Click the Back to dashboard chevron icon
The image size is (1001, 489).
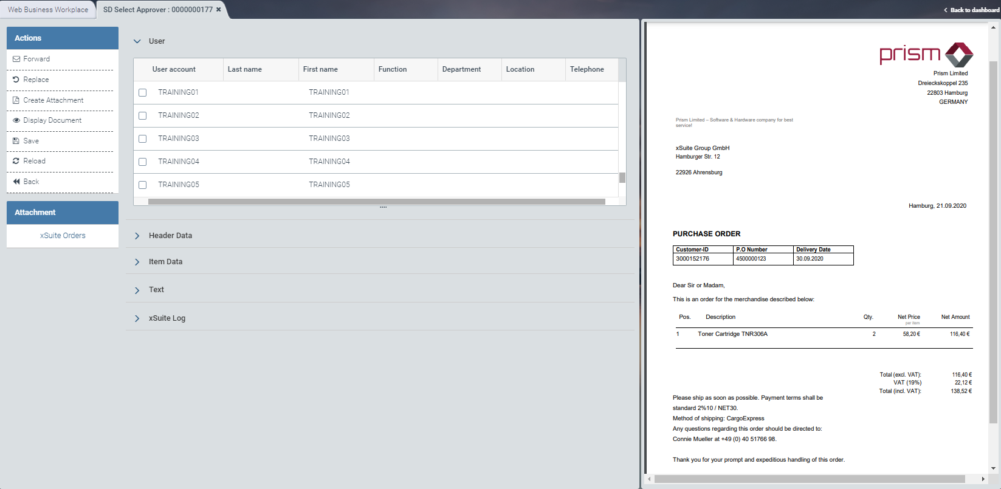pos(946,10)
